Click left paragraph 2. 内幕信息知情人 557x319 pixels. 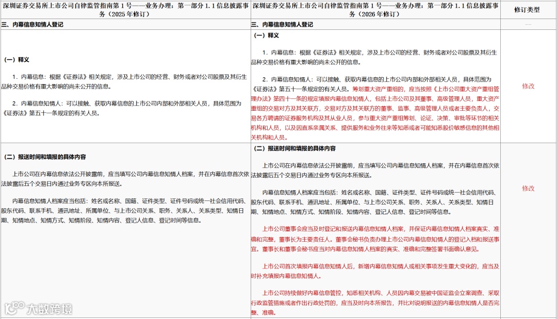[122, 108]
